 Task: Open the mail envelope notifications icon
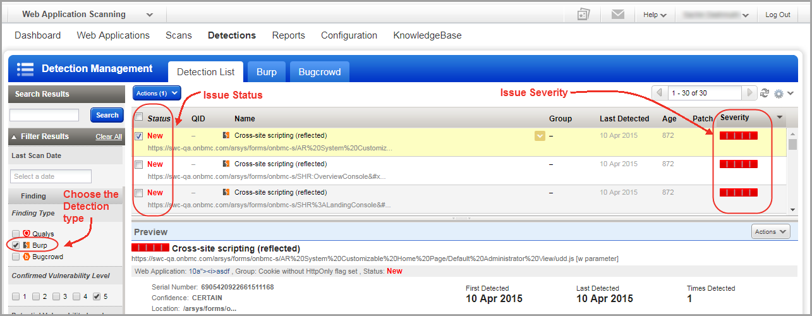click(618, 15)
